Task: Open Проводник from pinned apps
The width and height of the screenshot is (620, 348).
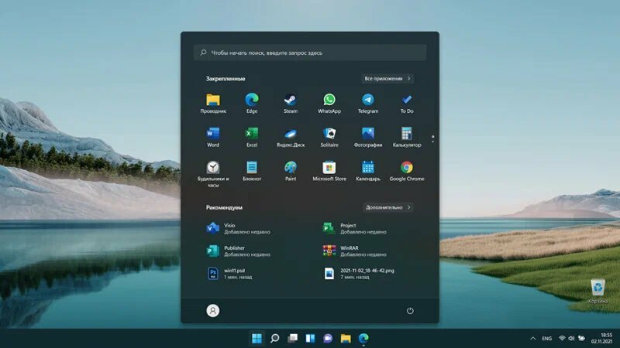Action: pos(212,104)
